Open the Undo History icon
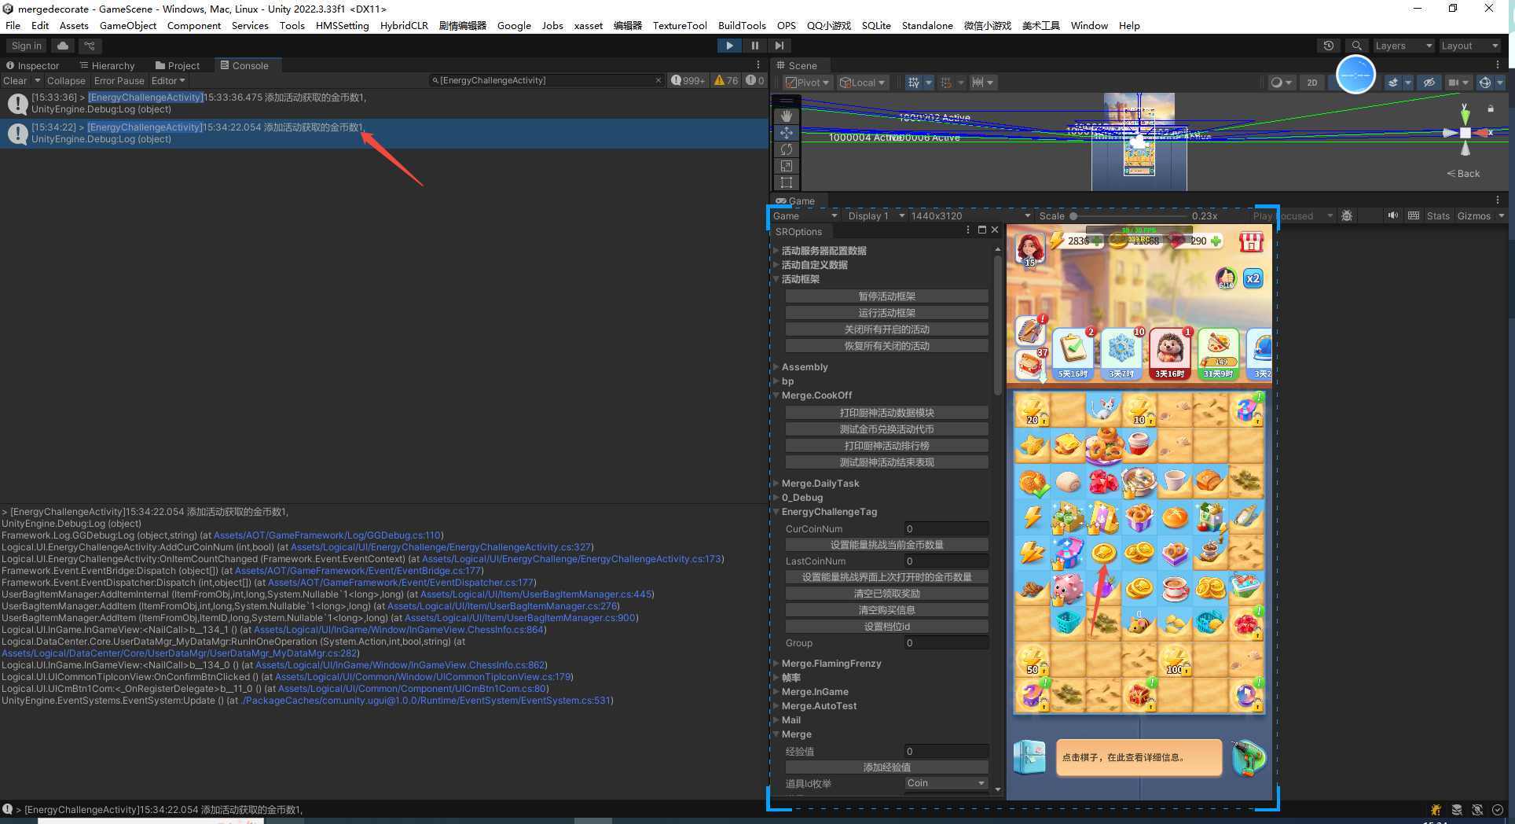 point(1329,46)
